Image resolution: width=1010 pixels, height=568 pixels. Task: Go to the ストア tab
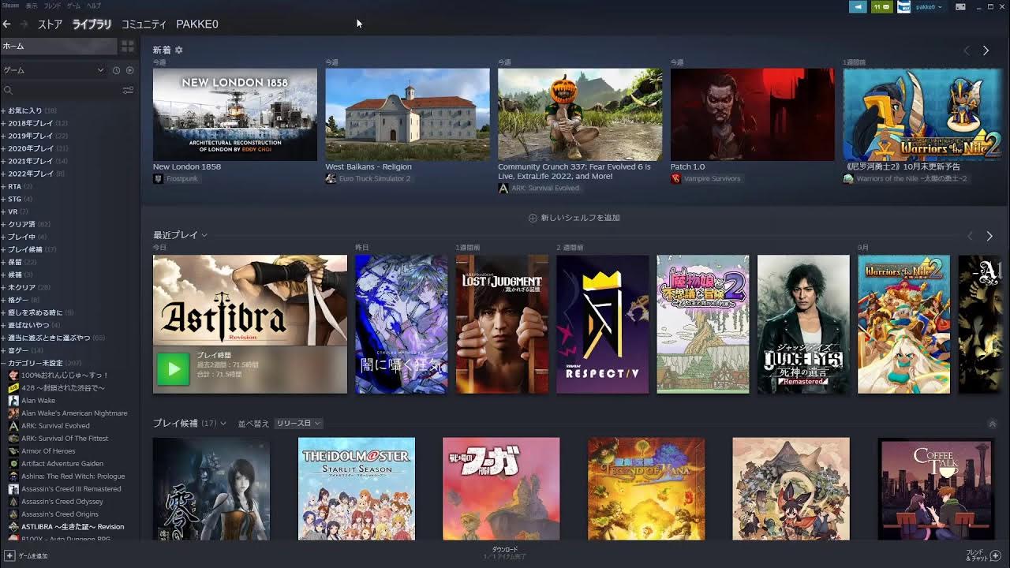[x=50, y=24]
